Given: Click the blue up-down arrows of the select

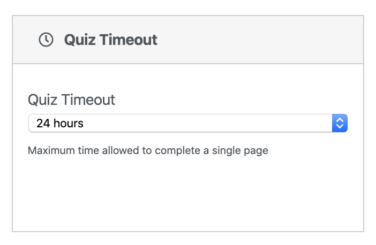Looking at the screenshot, I should 340,124.
